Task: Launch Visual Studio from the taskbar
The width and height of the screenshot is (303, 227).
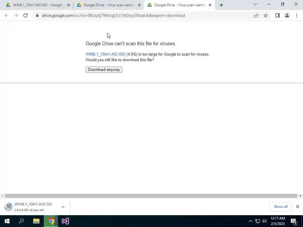Action: coord(65,221)
